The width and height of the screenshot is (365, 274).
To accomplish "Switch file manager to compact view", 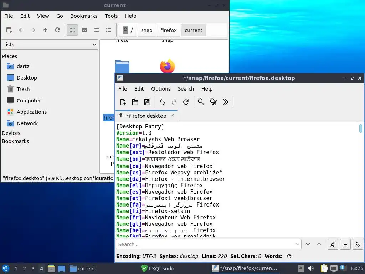I will point(97,30).
